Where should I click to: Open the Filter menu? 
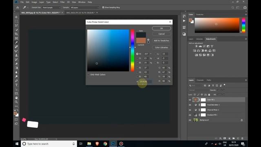pyautogui.click(x=62, y=2)
